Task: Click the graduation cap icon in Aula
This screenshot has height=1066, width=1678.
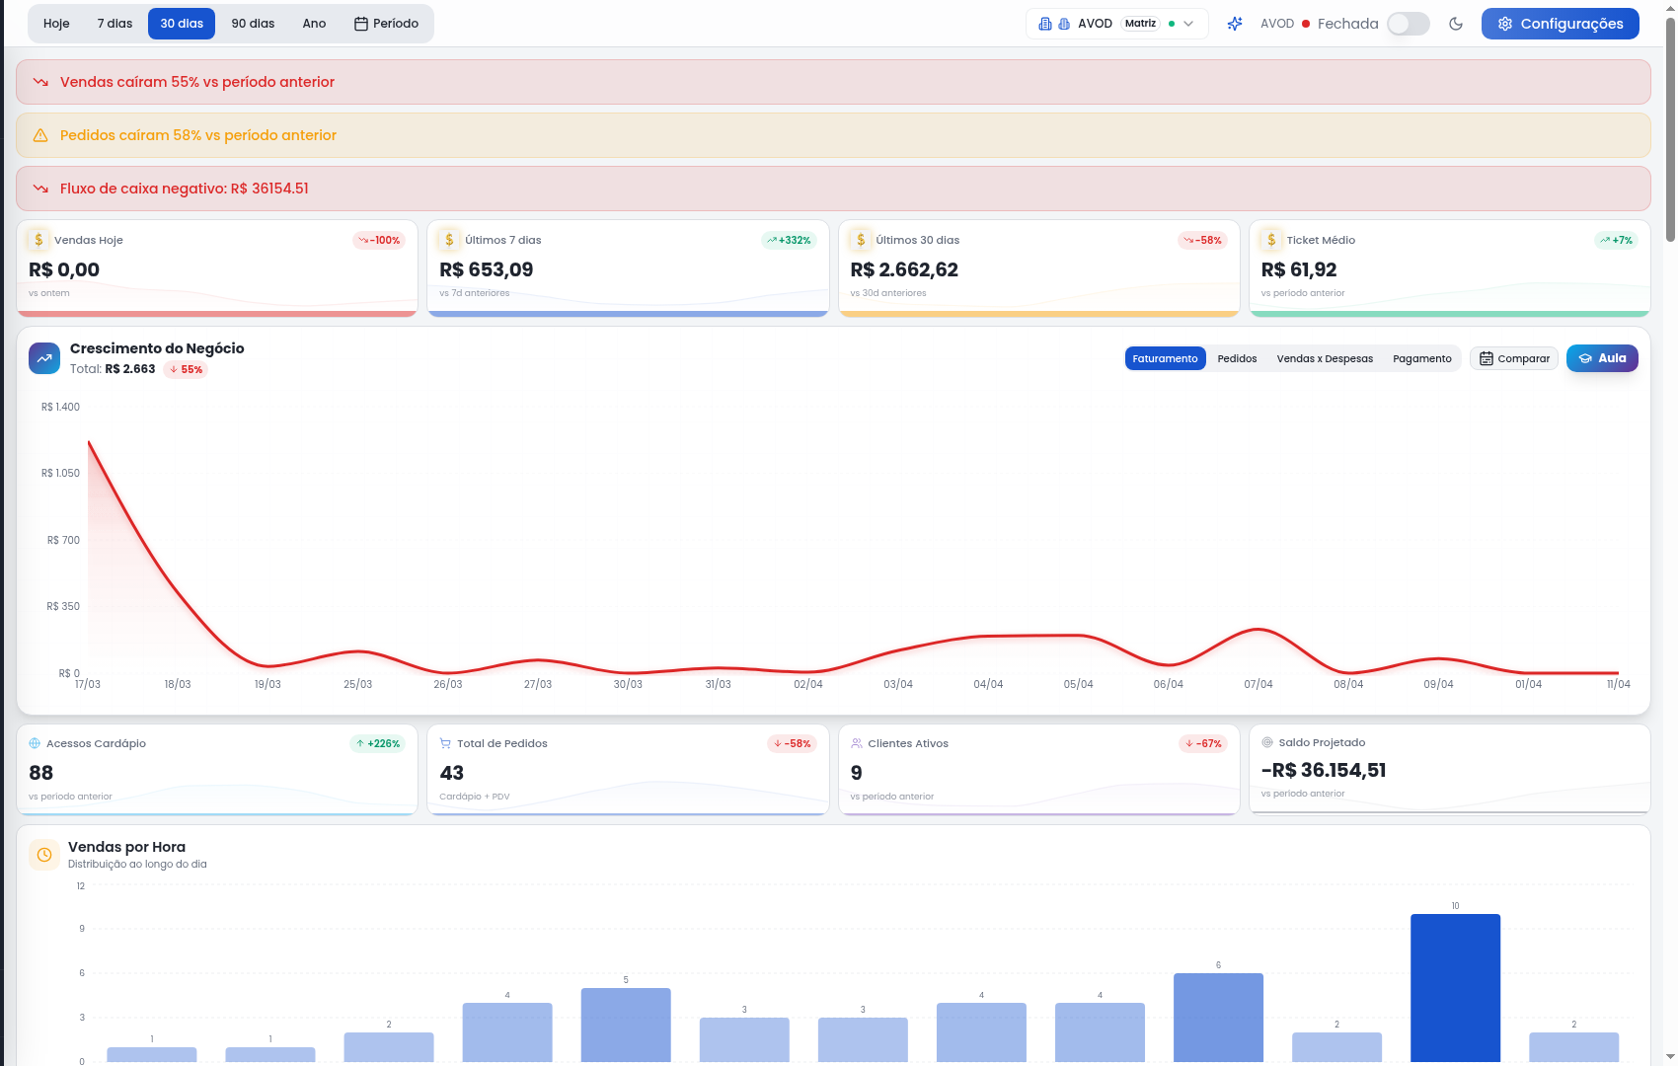Action: coord(1585,358)
